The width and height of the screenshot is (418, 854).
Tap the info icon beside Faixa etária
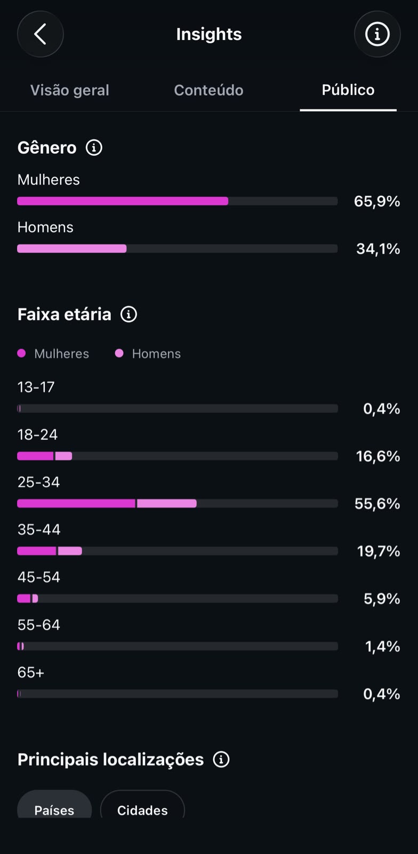point(128,314)
